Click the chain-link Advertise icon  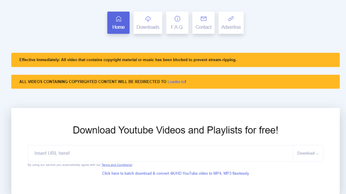pyautogui.click(x=231, y=19)
